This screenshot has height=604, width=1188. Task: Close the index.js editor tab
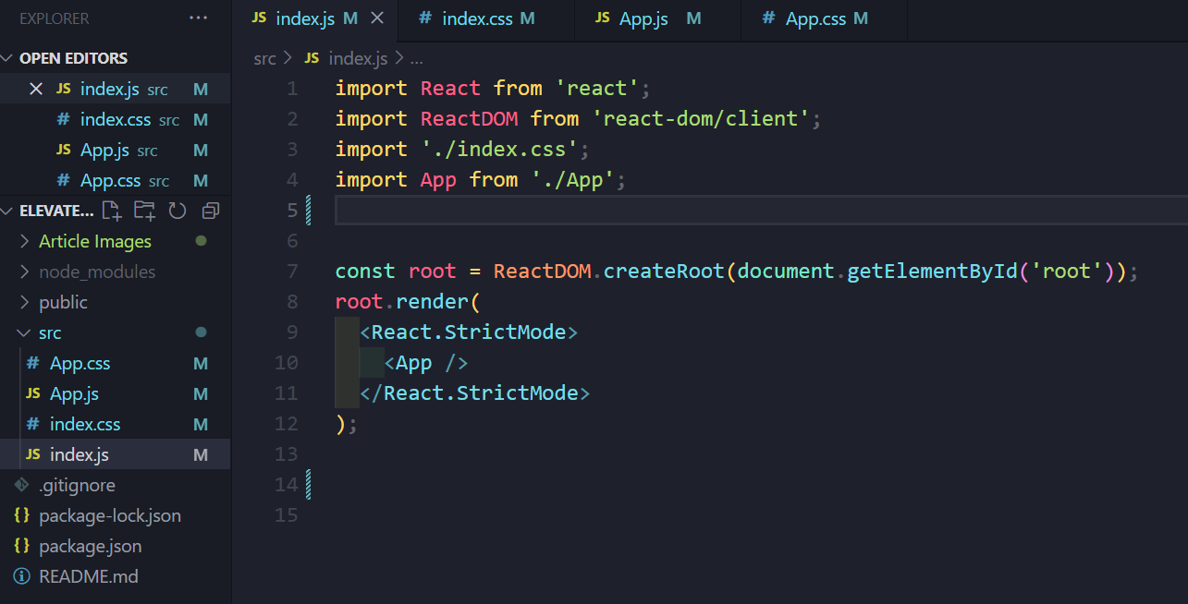(377, 18)
